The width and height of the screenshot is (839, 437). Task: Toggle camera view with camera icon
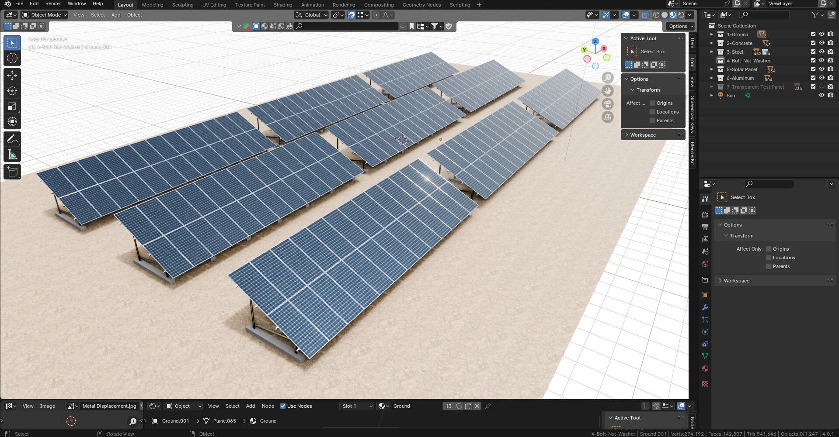coord(608,104)
